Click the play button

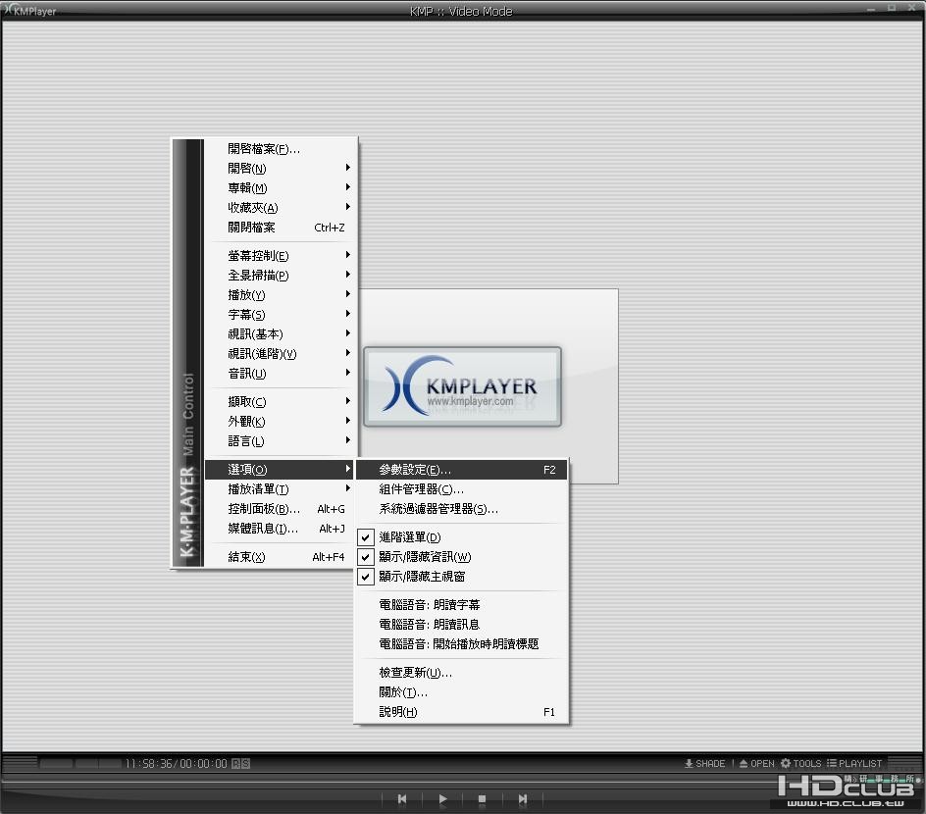coord(442,798)
